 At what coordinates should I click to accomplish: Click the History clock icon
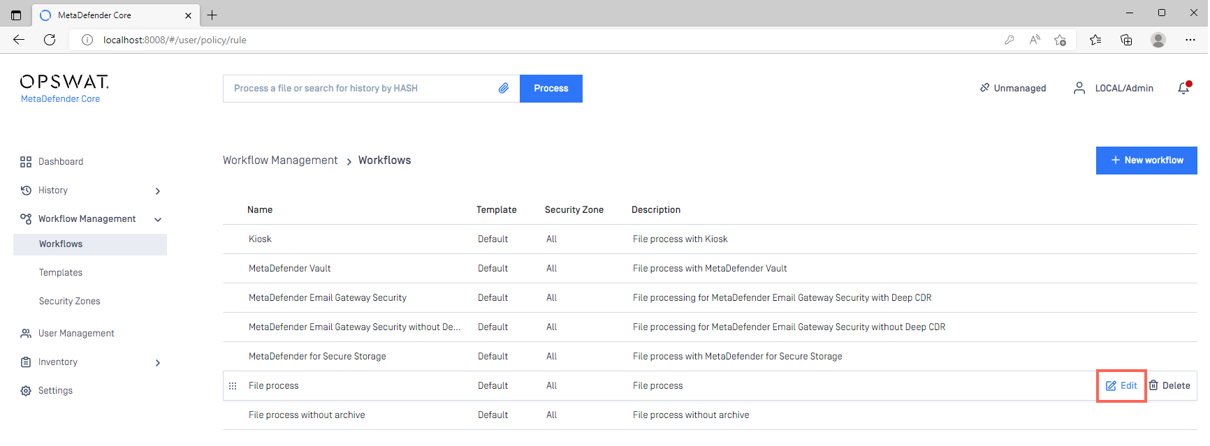point(26,191)
